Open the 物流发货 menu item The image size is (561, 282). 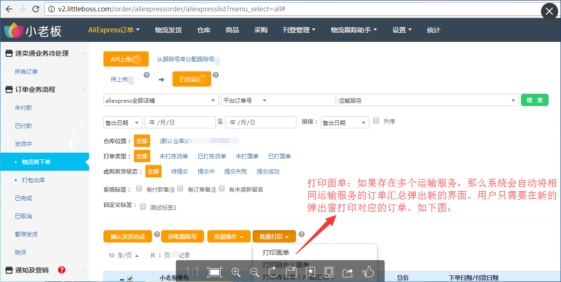(x=168, y=30)
